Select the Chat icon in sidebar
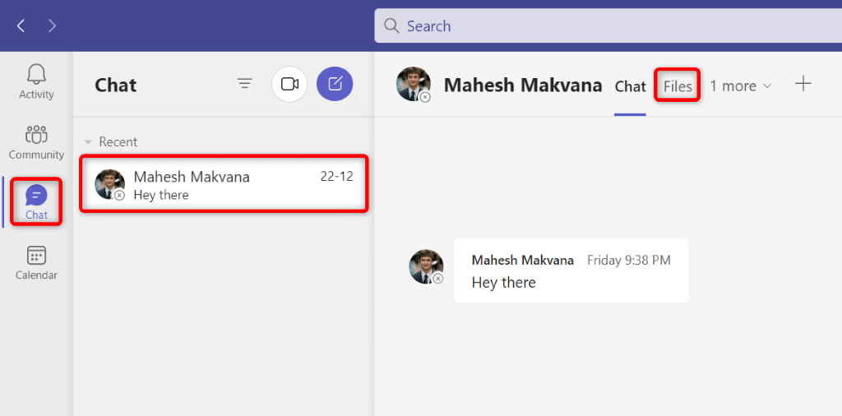 36,201
